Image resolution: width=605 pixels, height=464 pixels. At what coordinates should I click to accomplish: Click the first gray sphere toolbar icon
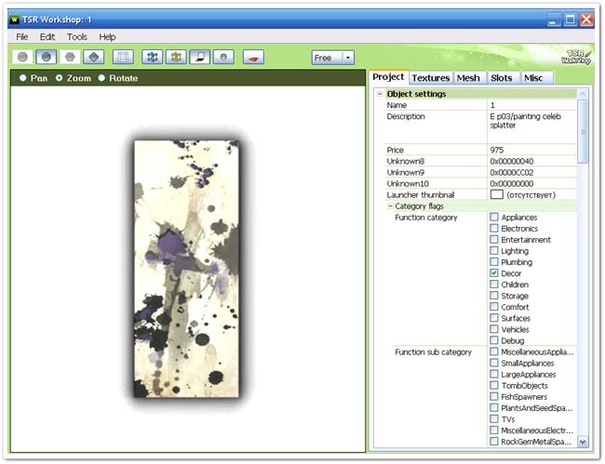pos(22,57)
